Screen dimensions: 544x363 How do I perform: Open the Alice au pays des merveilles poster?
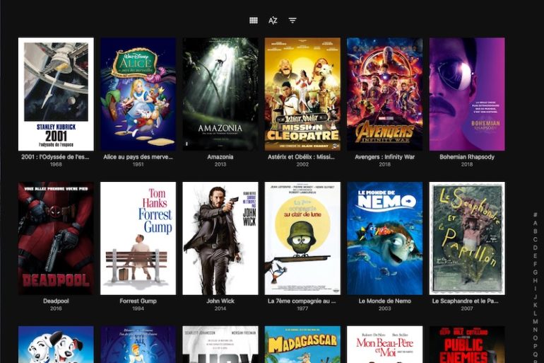(x=138, y=93)
